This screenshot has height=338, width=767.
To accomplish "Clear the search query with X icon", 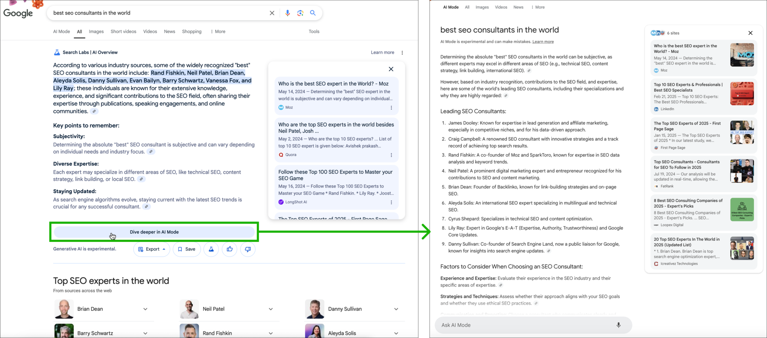I will coord(272,13).
